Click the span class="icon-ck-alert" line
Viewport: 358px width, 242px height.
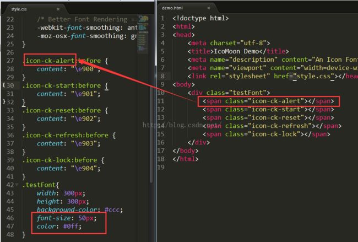coord(268,101)
